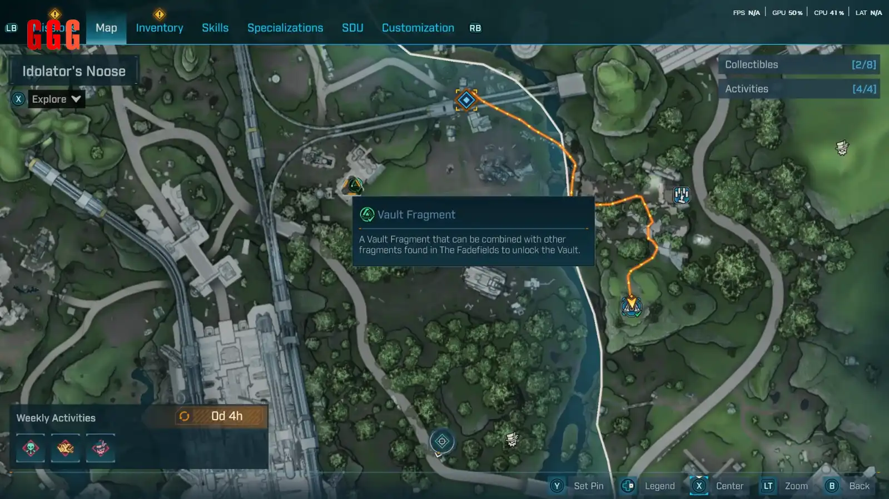Select the Collectibles [2/8] row
This screenshot has width=889, height=499.
click(x=799, y=64)
